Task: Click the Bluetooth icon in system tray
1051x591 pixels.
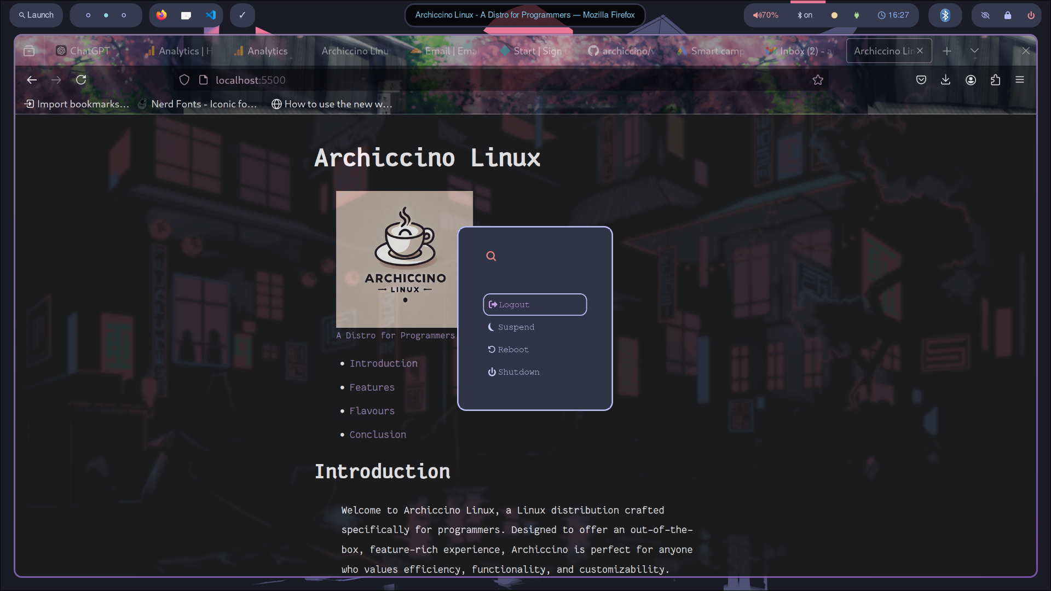Action: tap(945, 14)
